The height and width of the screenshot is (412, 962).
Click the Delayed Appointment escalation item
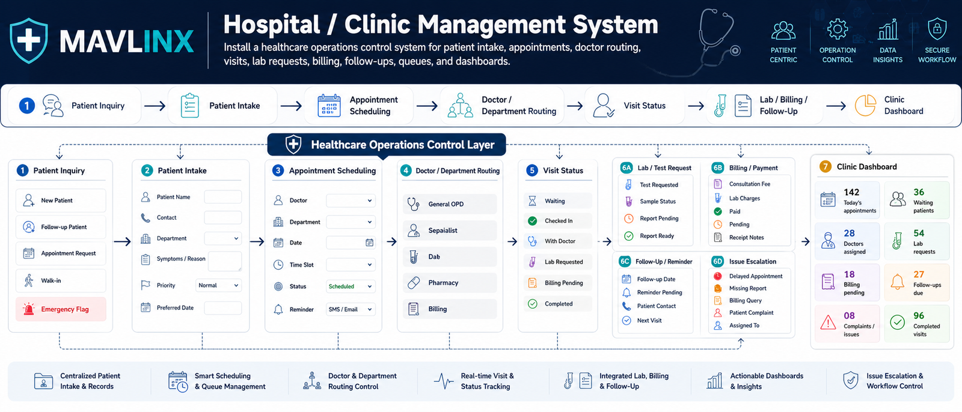pyautogui.click(x=749, y=276)
